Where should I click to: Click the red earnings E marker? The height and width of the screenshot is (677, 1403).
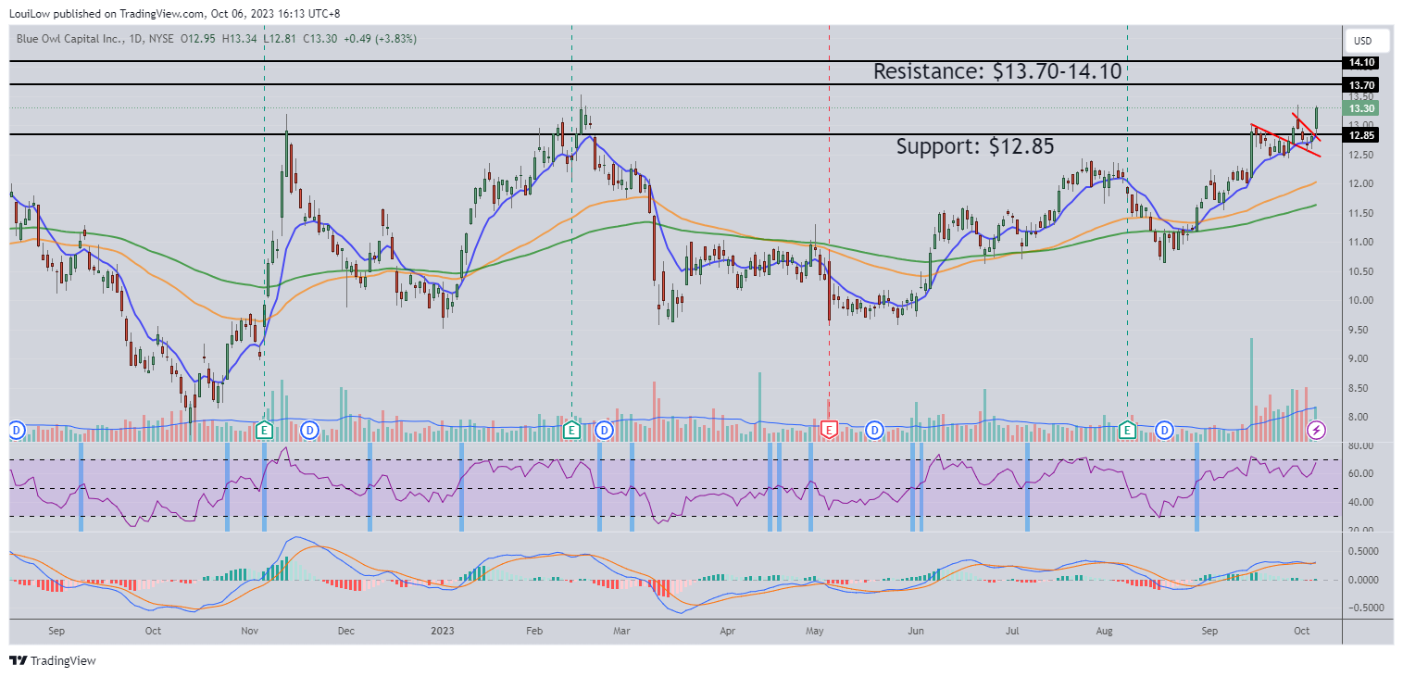(x=830, y=430)
